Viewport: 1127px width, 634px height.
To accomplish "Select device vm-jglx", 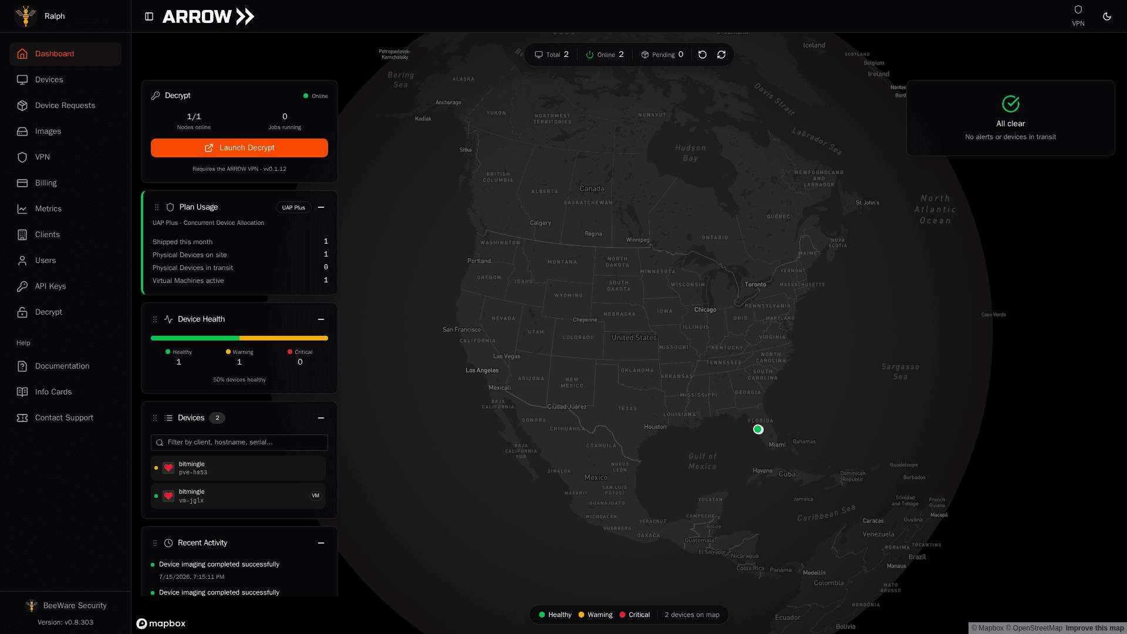I will [x=238, y=496].
